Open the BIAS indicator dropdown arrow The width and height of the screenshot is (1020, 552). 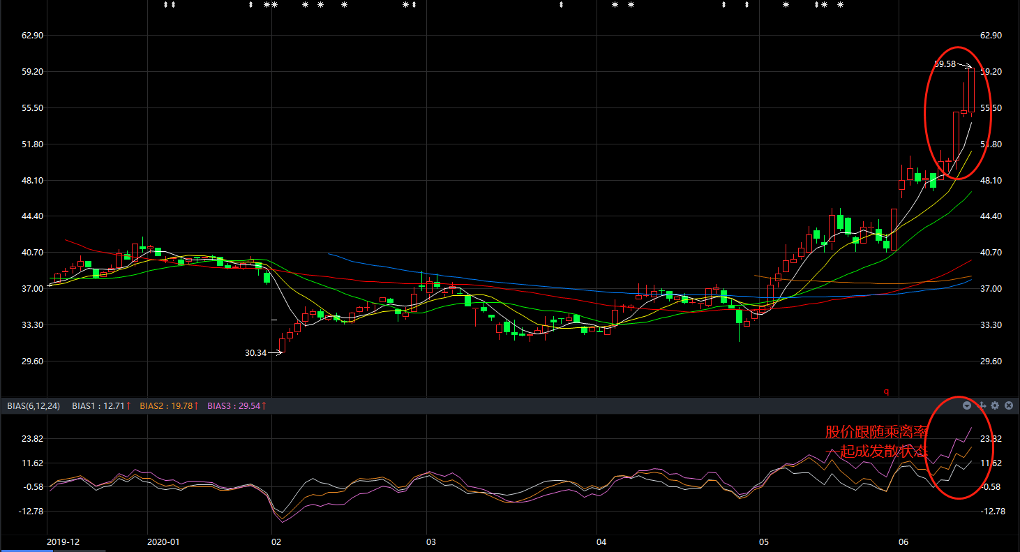pos(967,405)
